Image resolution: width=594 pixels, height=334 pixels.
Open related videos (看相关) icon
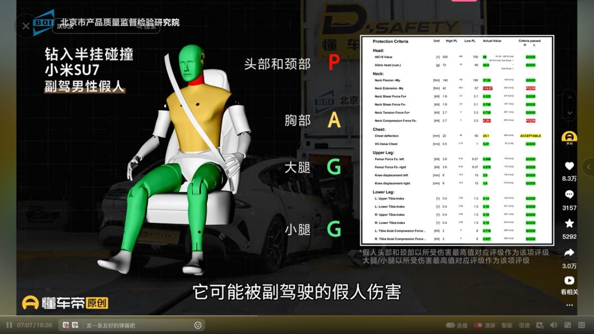pos(569,281)
